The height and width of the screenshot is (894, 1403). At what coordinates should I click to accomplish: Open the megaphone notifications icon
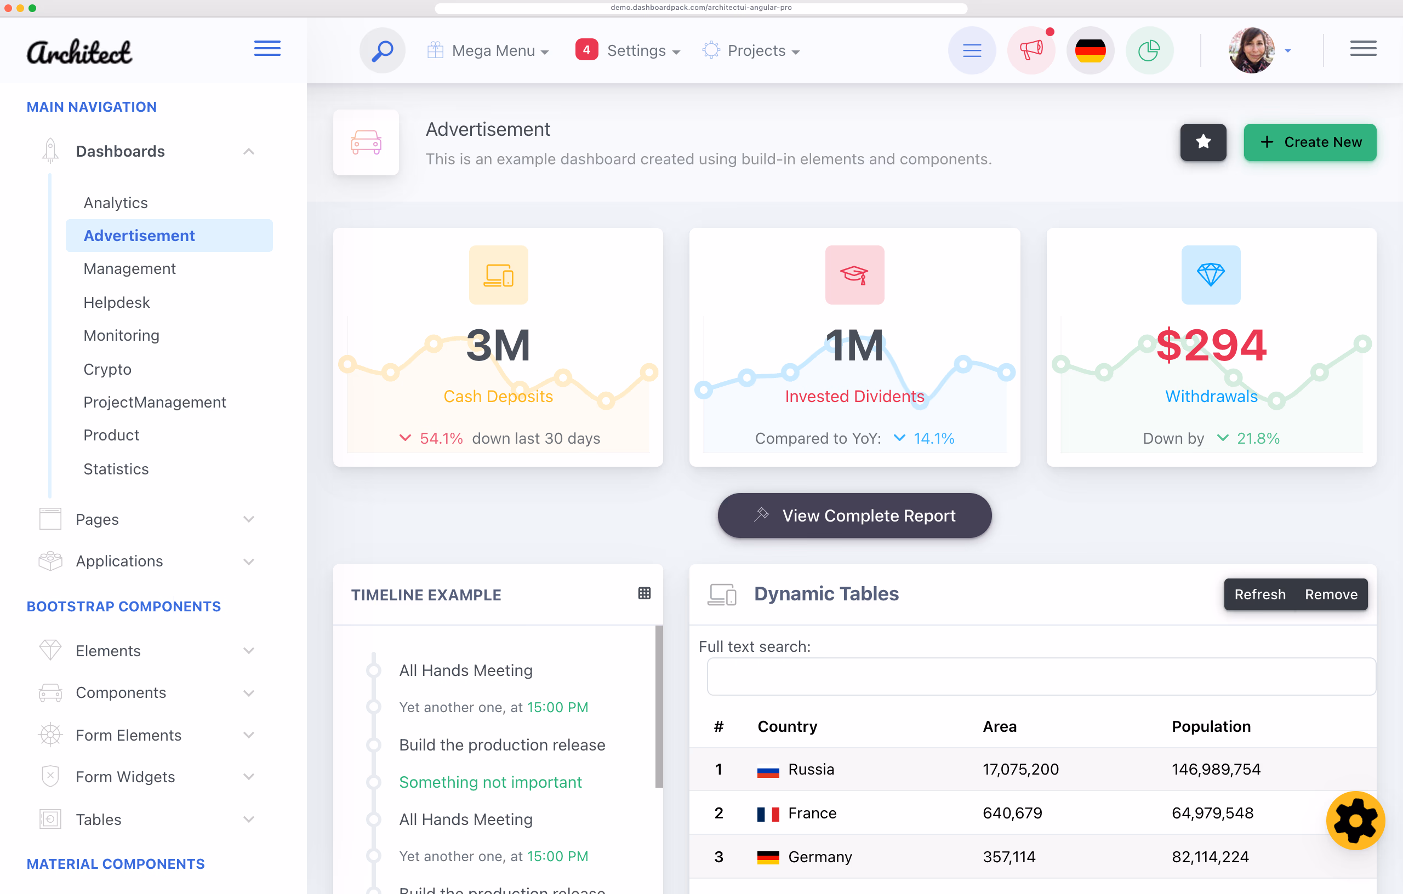1031,50
